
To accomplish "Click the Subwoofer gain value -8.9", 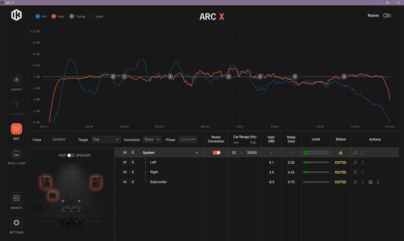I will (x=271, y=182).
